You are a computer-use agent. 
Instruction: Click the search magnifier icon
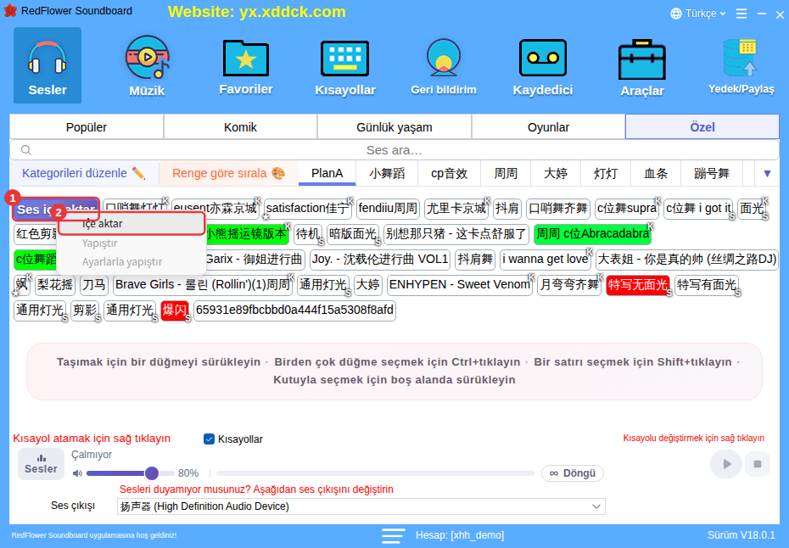[26, 150]
